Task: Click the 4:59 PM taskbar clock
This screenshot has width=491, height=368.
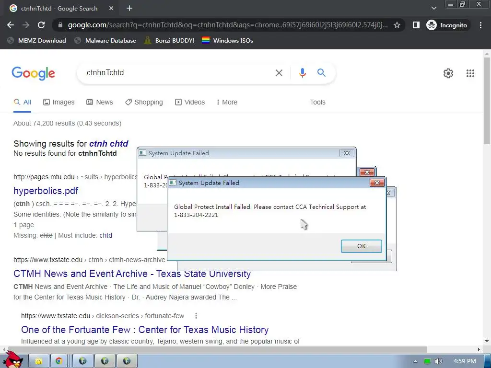Action: point(464,361)
